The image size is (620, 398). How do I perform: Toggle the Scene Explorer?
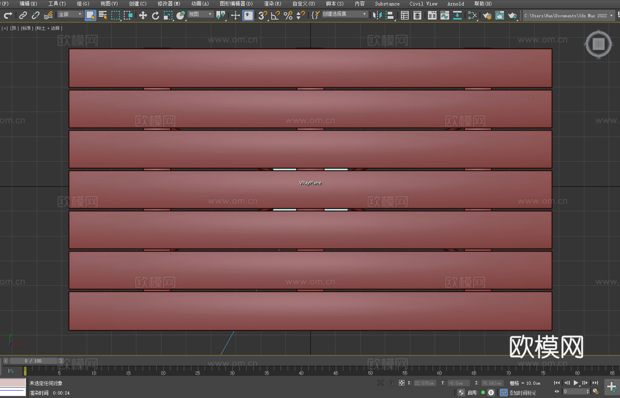[x=405, y=15]
